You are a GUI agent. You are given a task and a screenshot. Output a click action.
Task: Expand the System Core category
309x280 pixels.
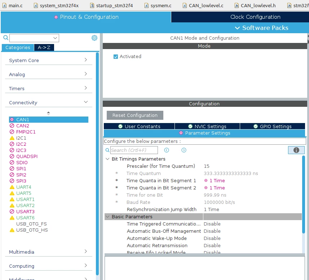(x=48, y=60)
